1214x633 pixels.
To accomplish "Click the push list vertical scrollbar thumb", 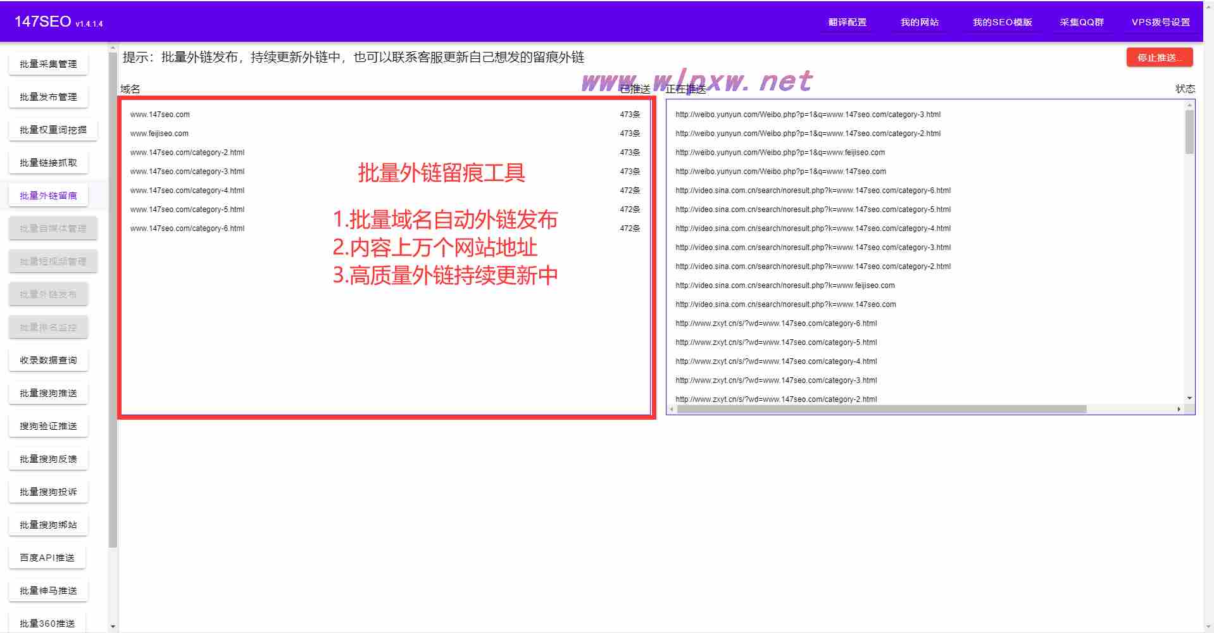I will point(1190,132).
